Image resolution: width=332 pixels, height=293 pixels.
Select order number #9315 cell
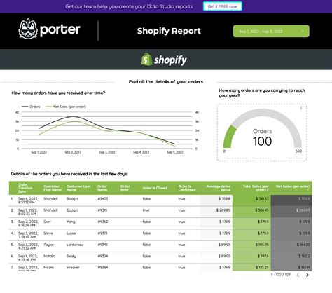102,210
